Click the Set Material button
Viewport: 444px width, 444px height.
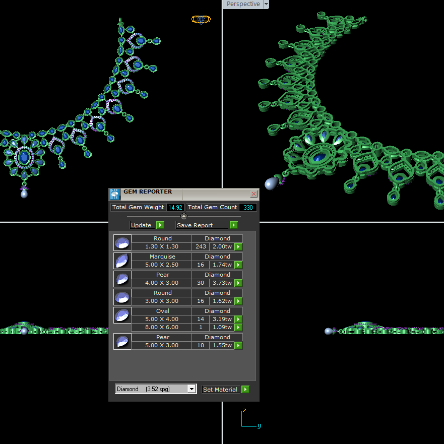coord(225,390)
